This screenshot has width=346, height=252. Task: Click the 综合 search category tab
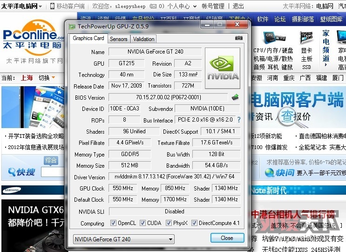point(51,160)
